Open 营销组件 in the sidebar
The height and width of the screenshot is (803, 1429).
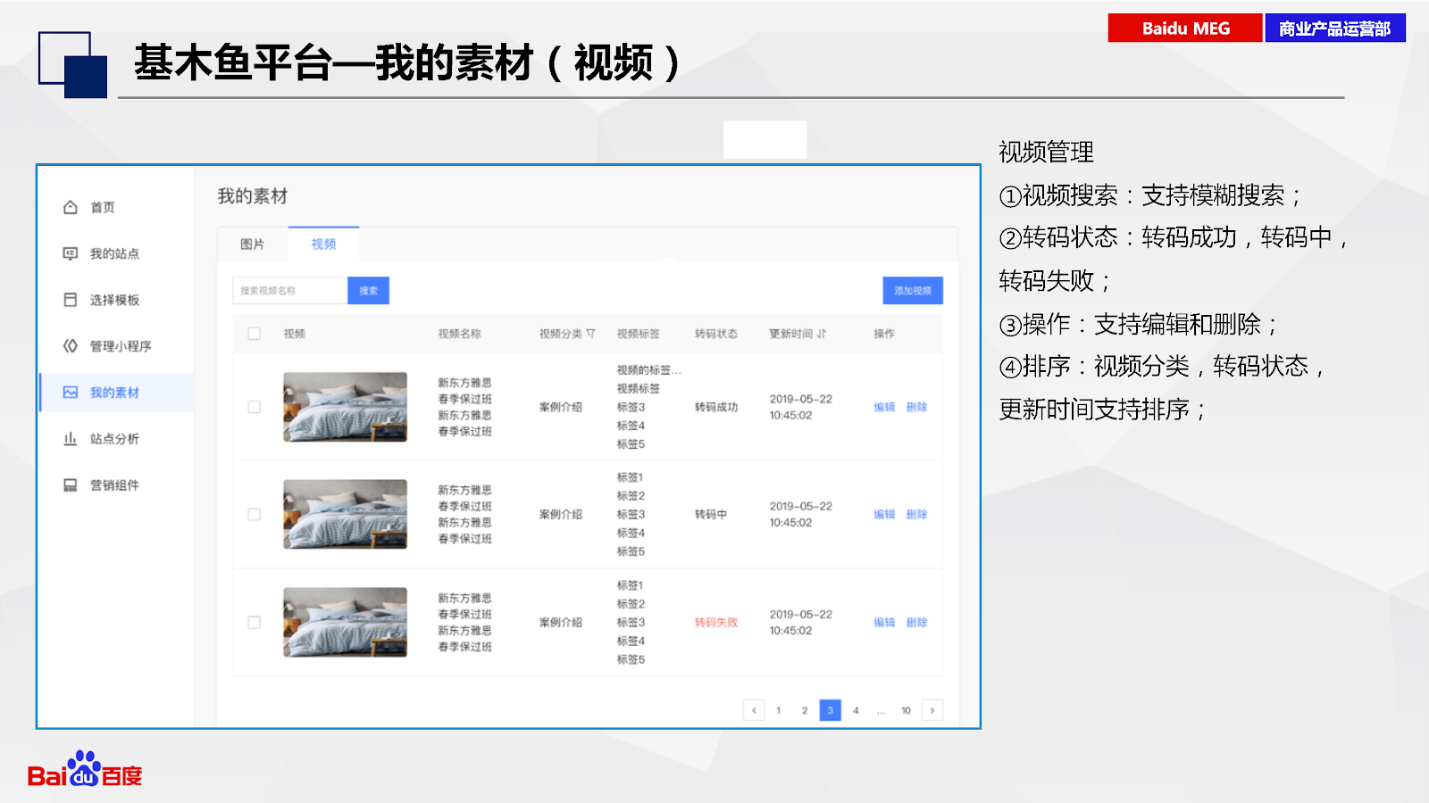pos(117,485)
